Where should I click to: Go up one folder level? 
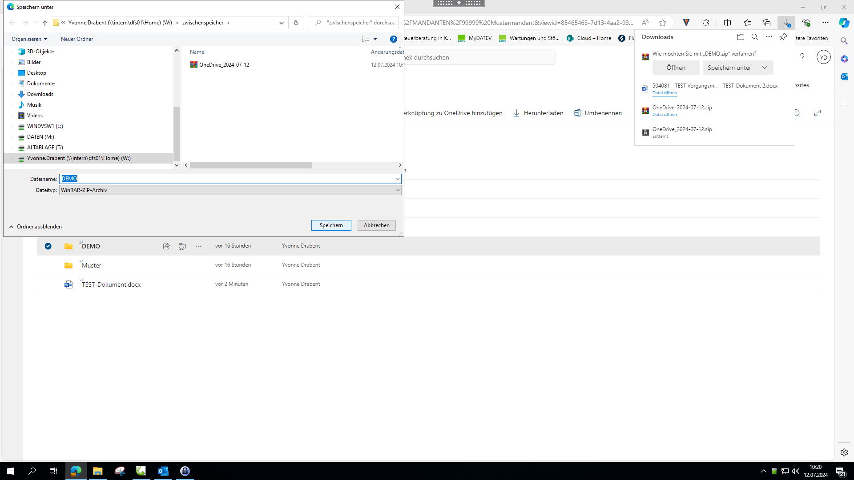click(44, 23)
